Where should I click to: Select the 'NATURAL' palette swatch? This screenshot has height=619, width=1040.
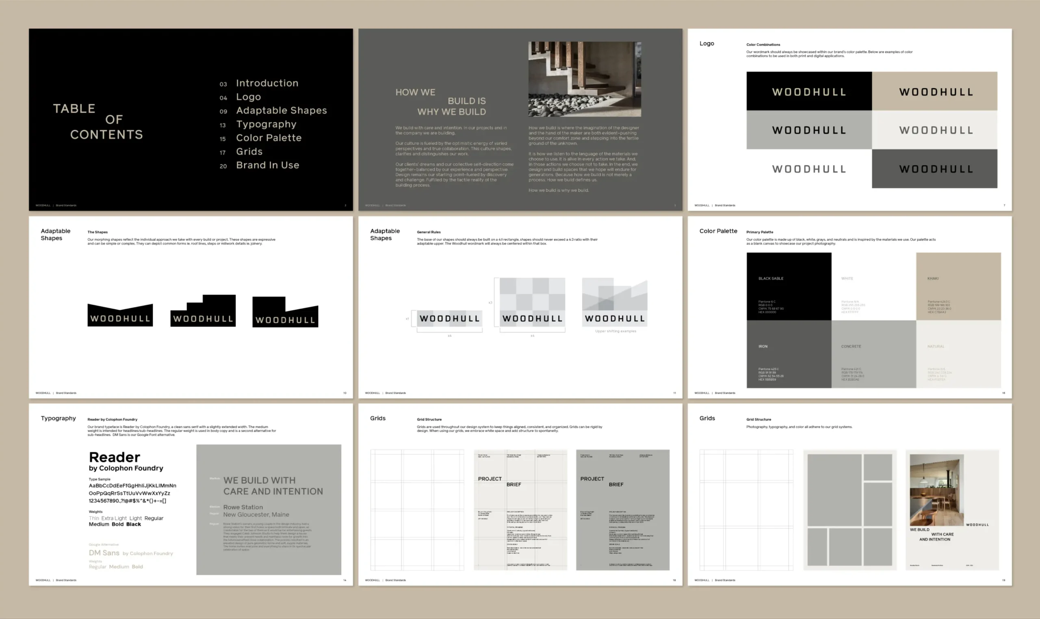coord(958,354)
